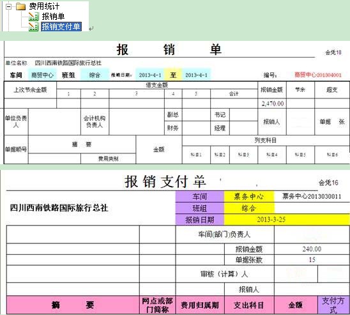The image size is (350, 315).
Task: Click the 报销支付单 report icon
Action: click(x=33, y=27)
